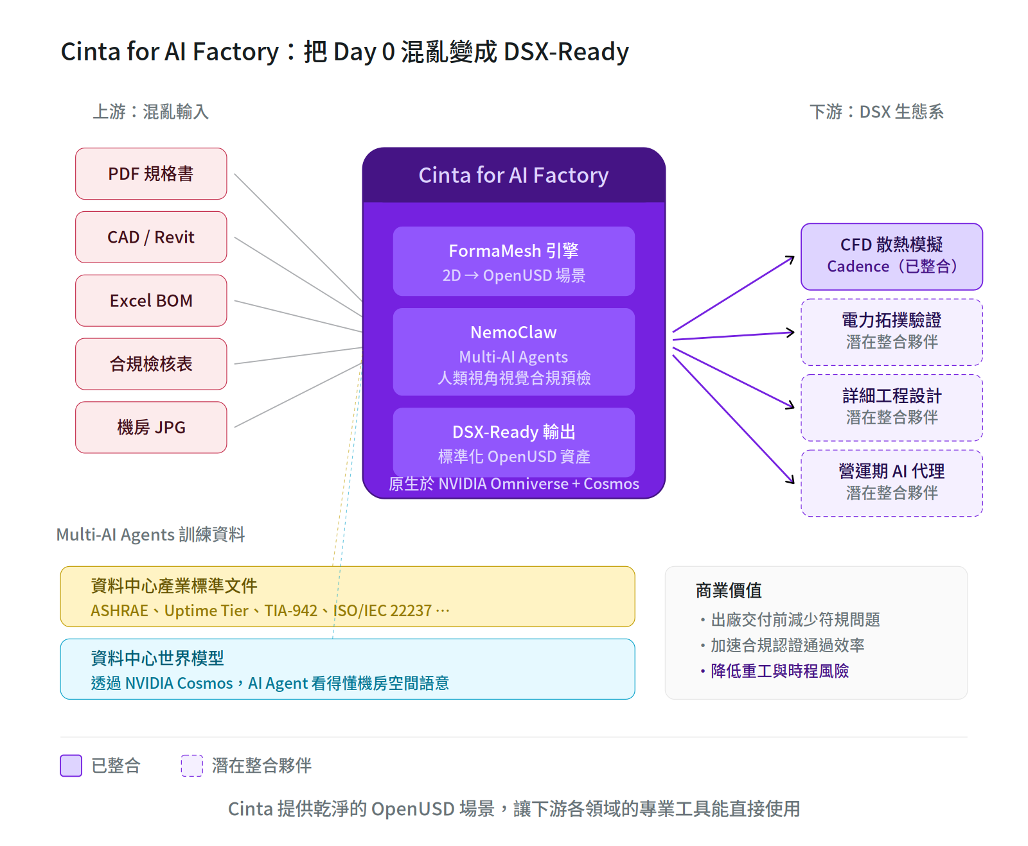Select the FormaMesh 引擎 card

[514, 261]
